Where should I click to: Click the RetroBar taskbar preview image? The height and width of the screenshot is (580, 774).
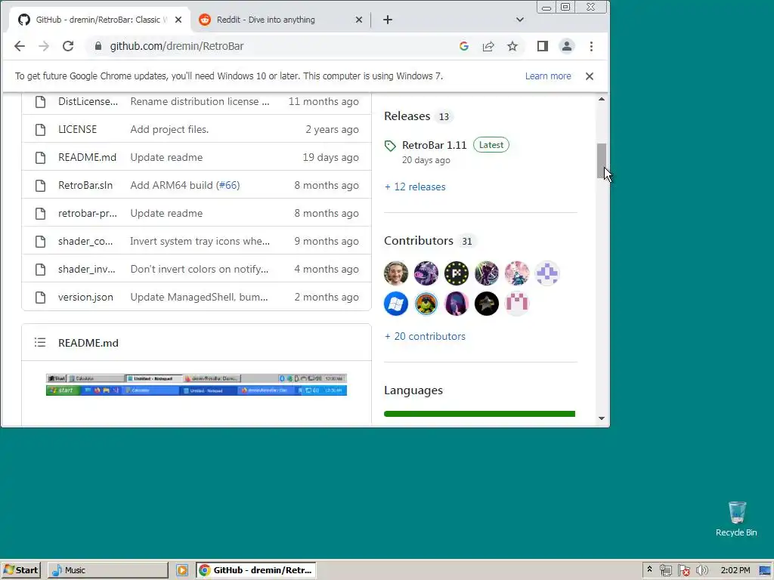tap(197, 384)
